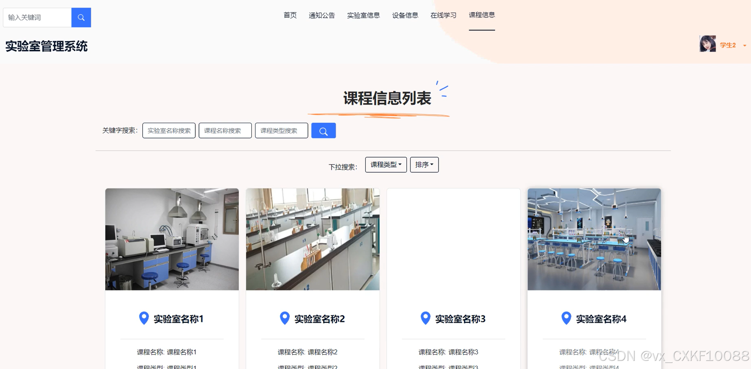Go to 首页 in the navigation bar
The image size is (751, 369).
[290, 15]
